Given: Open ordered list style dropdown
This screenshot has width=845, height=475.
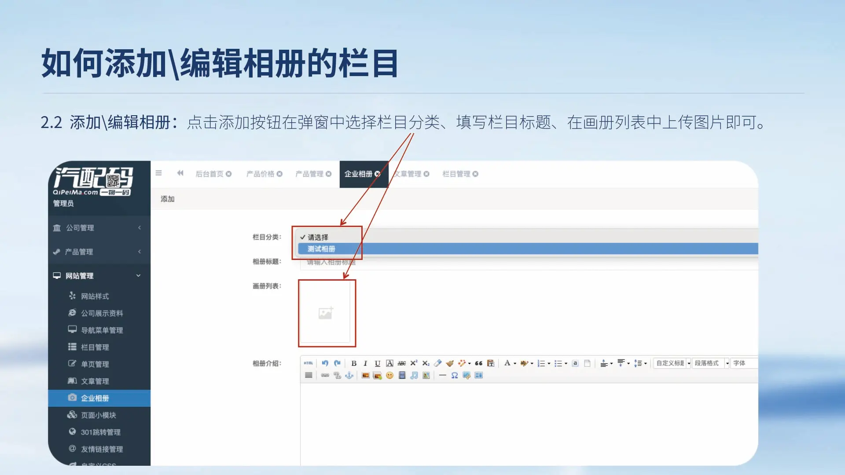Looking at the screenshot, I should [549, 364].
